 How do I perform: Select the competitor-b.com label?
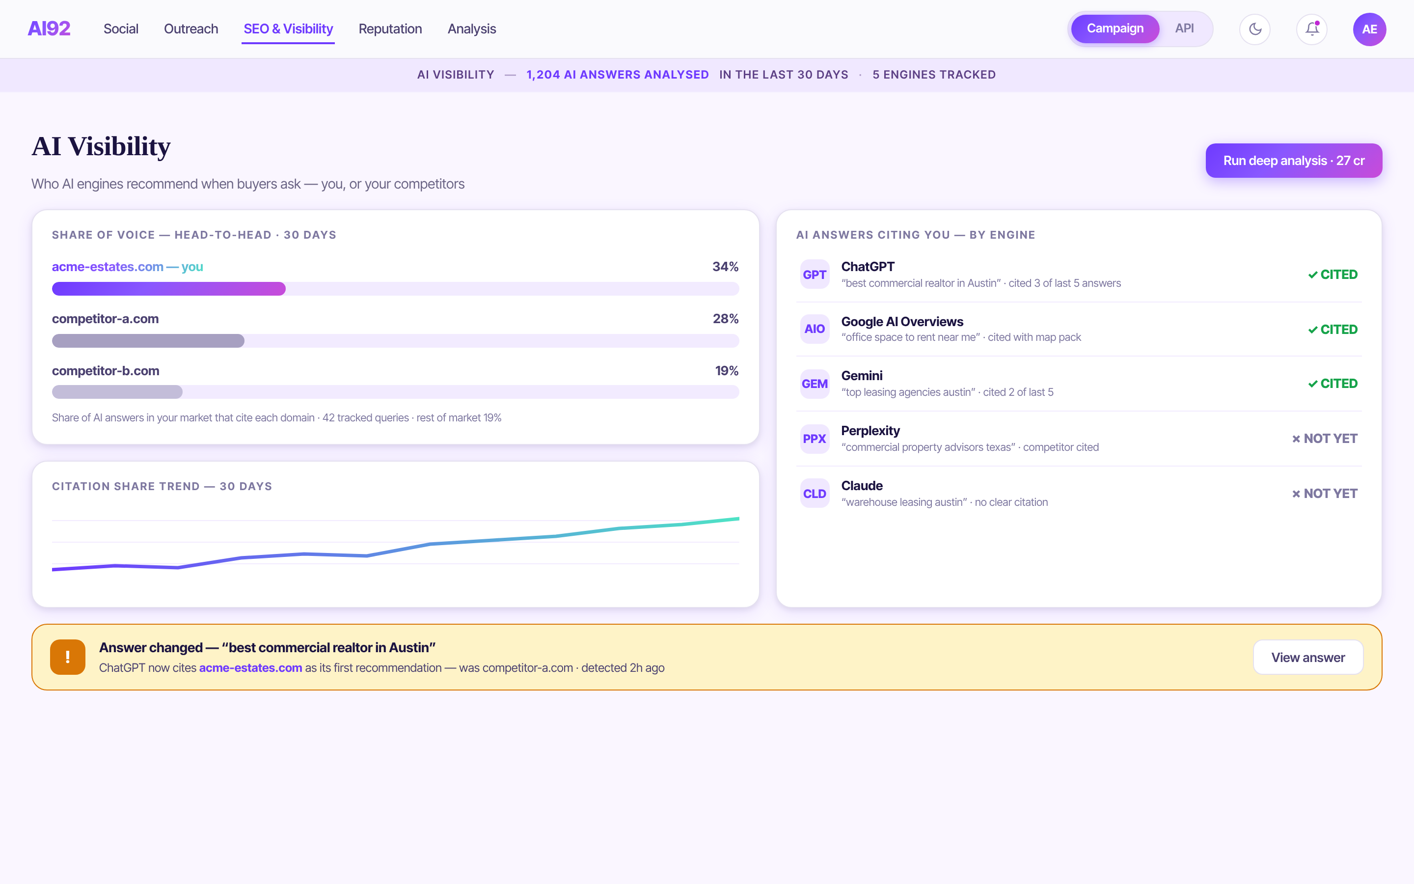point(106,371)
